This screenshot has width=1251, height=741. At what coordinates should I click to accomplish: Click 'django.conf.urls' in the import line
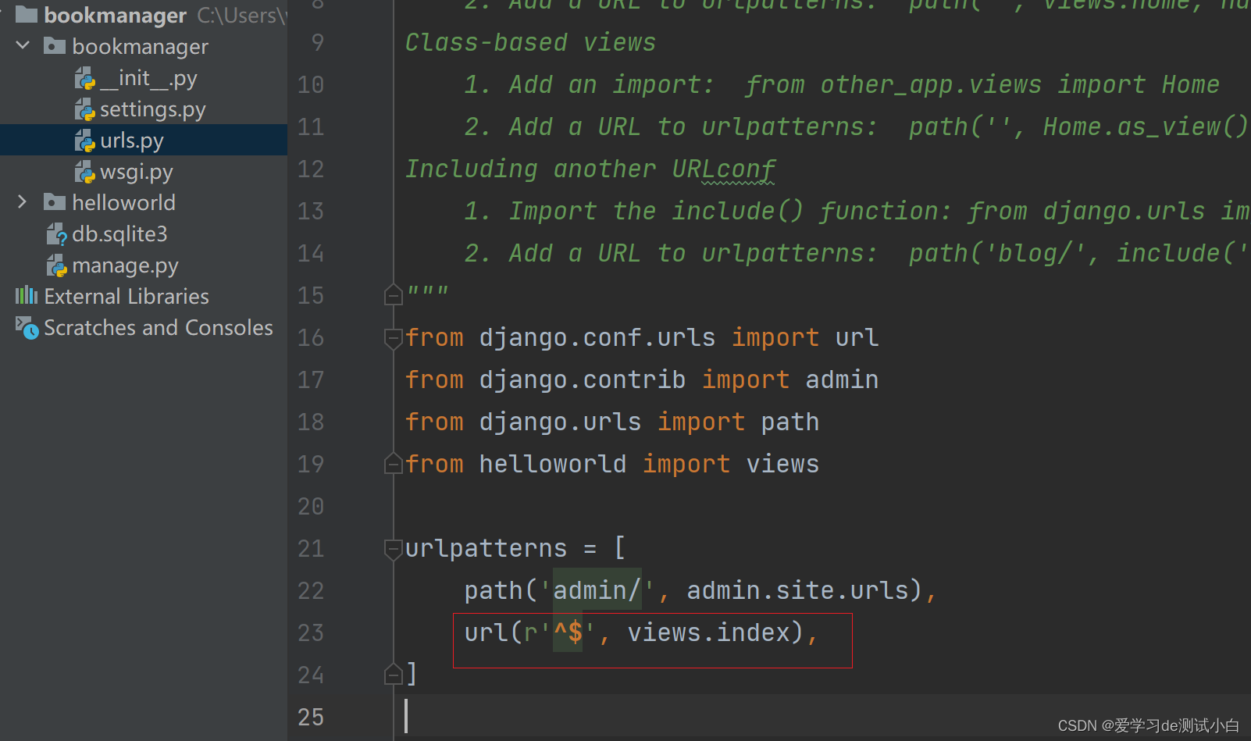597,337
